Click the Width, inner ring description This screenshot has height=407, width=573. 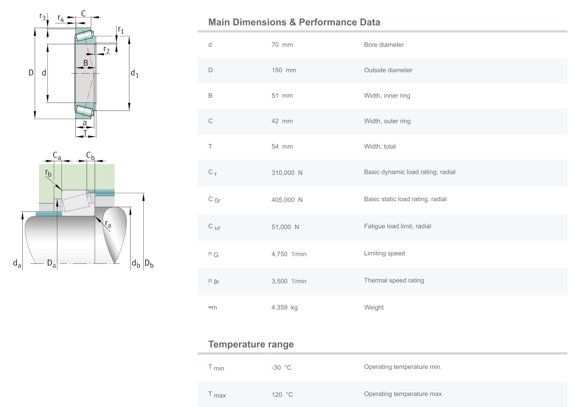tap(387, 95)
